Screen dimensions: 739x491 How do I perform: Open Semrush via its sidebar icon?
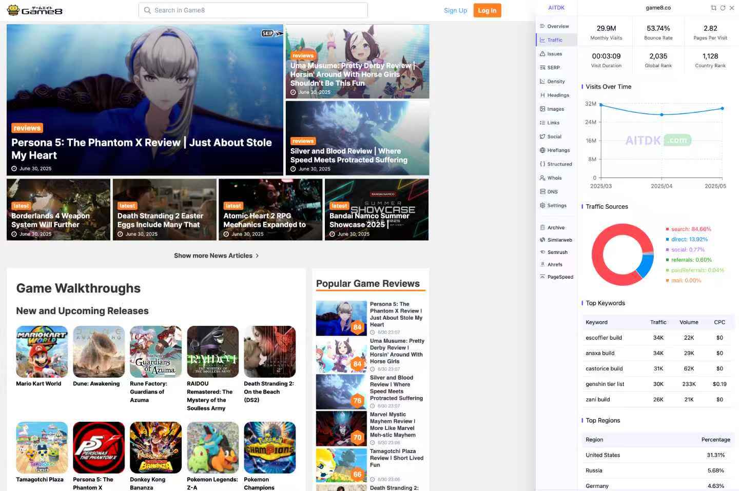[x=542, y=252]
